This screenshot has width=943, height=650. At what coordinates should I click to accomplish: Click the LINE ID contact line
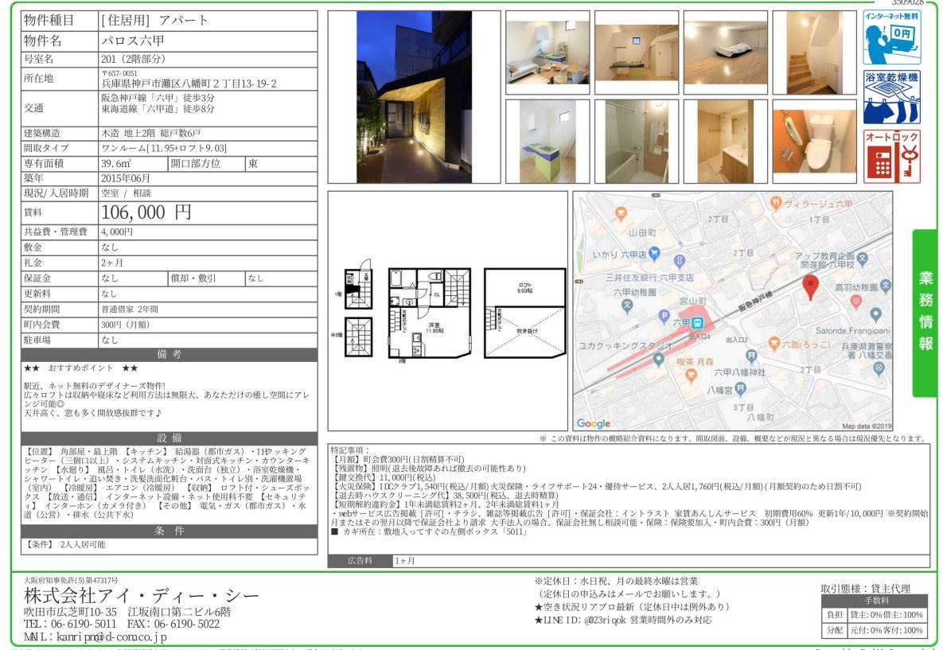622,620
